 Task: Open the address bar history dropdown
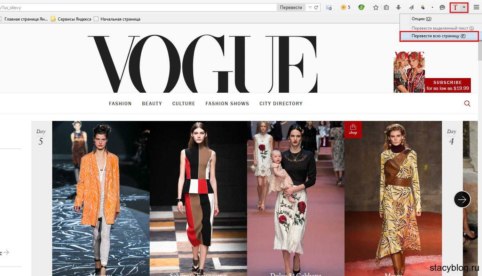point(310,7)
